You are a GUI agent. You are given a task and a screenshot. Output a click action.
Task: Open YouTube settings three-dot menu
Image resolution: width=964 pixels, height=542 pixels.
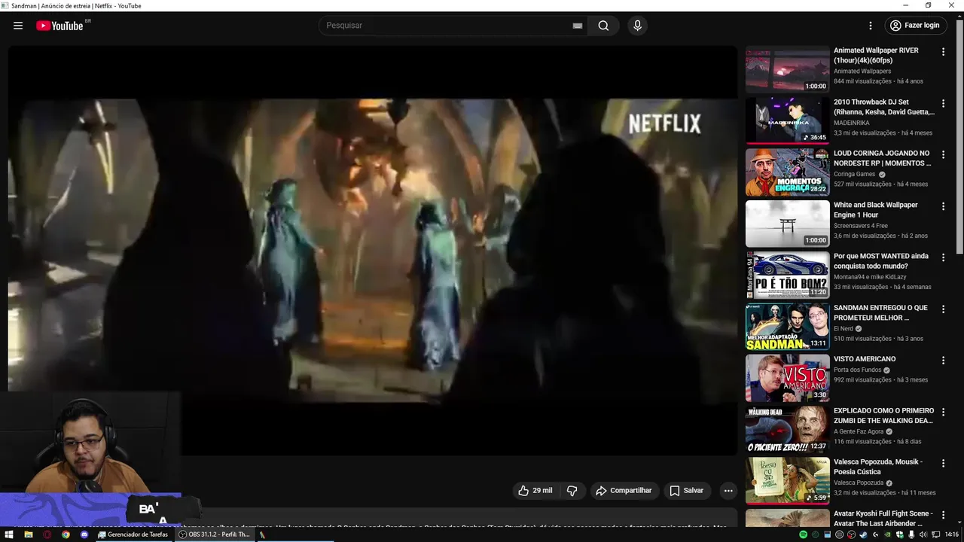click(871, 26)
